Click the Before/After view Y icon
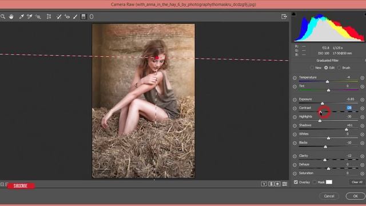 pyautogui.click(x=264, y=184)
